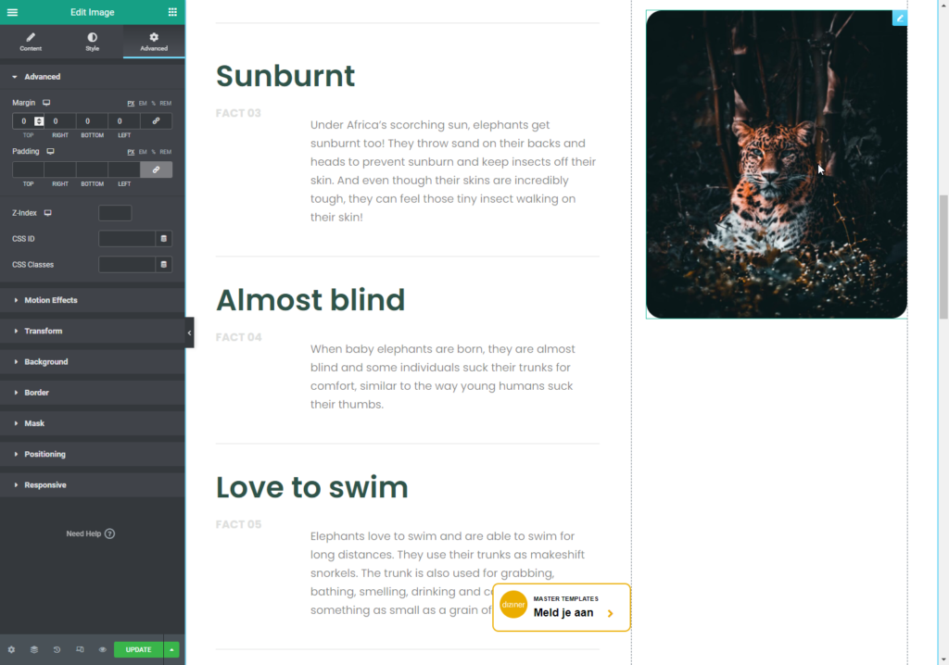Open the widgets grid panel
Viewport: 949px width, 665px height.
click(172, 12)
